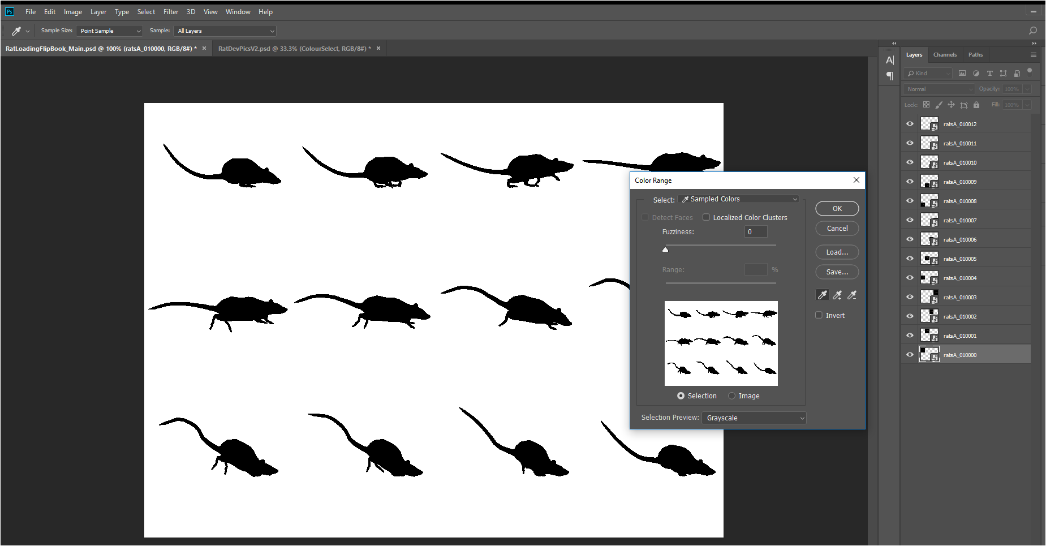Enable the Invert checkbox
1046x546 pixels.
819,315
